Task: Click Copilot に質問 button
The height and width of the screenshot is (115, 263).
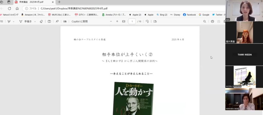Action: 80,21
